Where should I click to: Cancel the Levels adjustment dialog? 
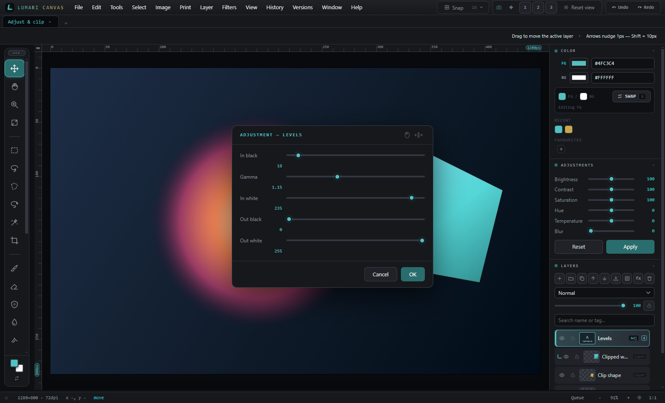point(380,274)
